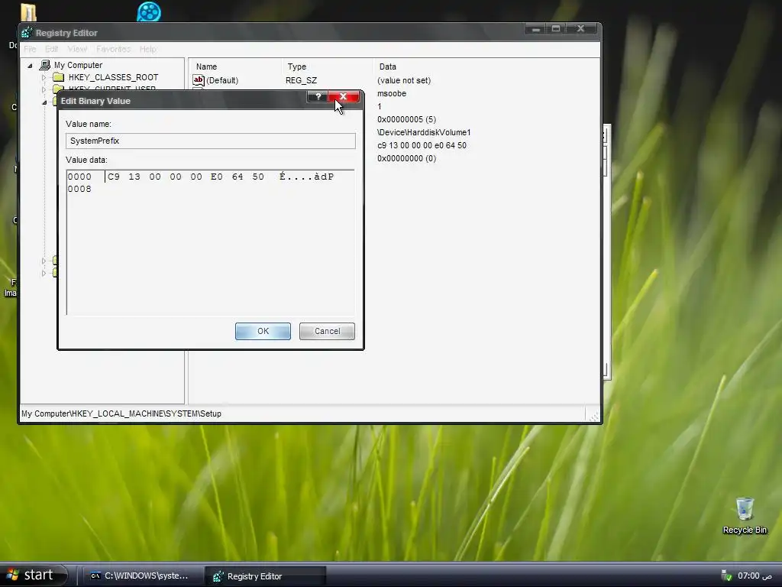Select the (Default) value entry

point(222,80)
